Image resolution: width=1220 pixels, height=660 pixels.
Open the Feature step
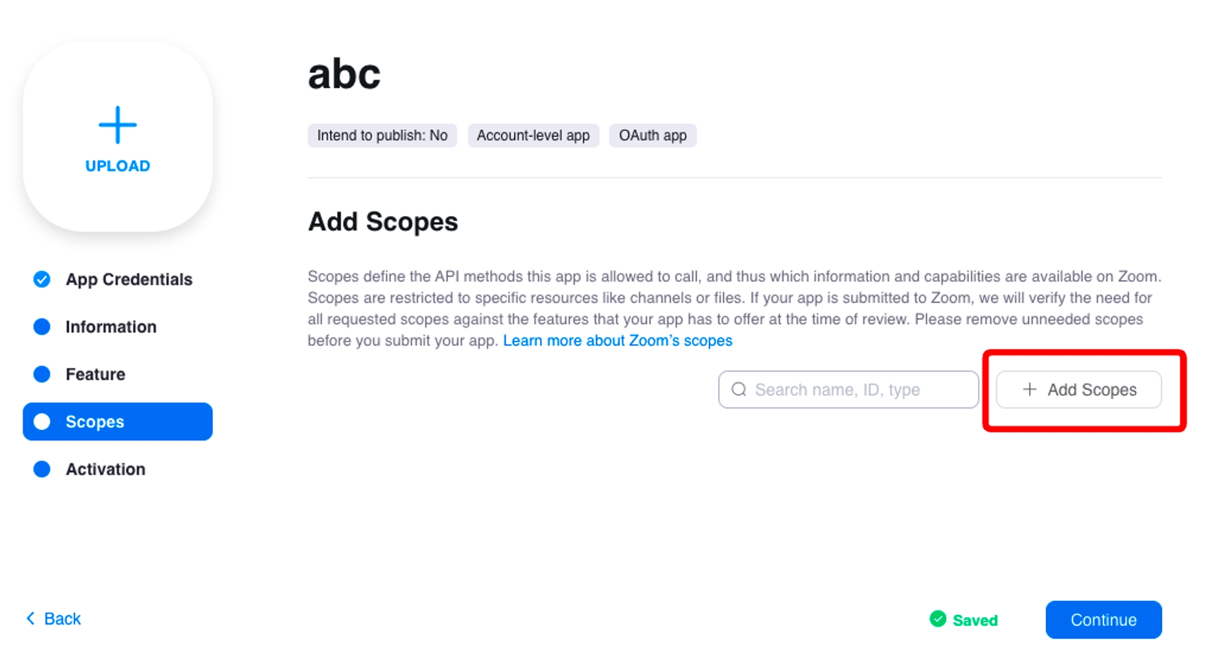pos(95,374)
